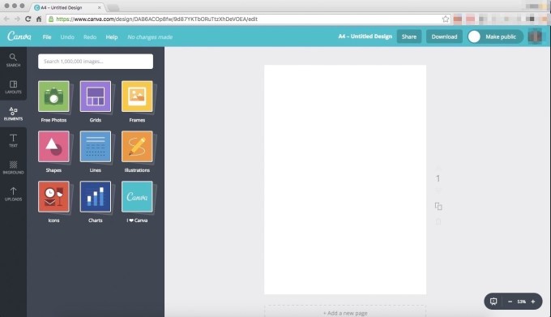Click the Download button
The width and height of the screenshot is (551, 317).
point(444,36)
